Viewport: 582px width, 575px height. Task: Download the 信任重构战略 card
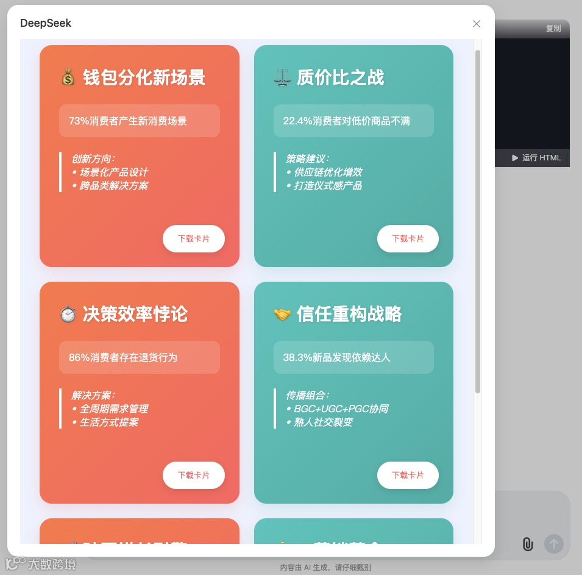408,475
